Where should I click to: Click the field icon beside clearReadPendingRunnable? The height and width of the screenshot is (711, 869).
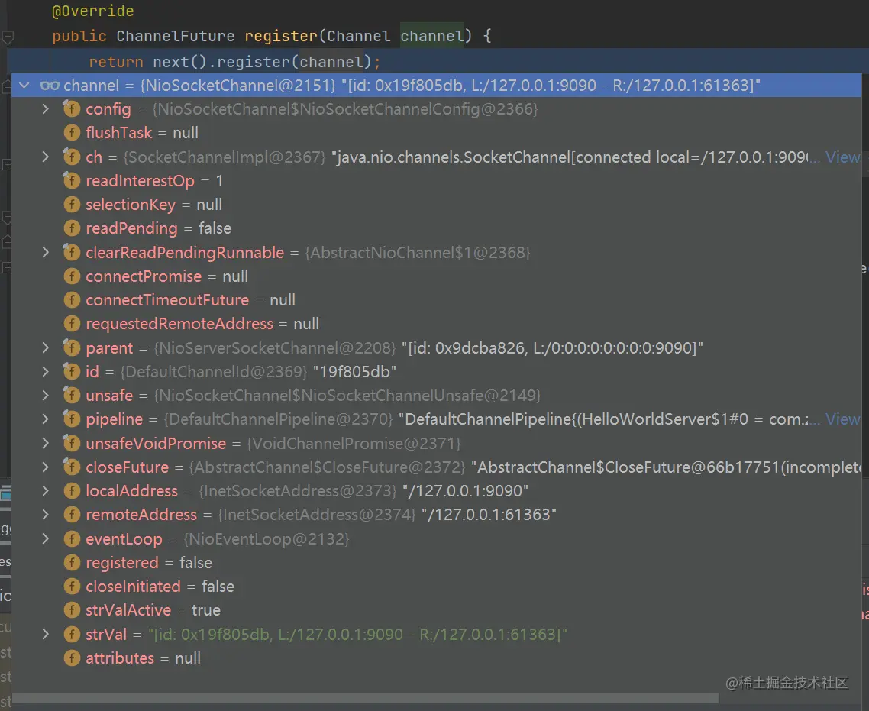click(x=72, y=252)
